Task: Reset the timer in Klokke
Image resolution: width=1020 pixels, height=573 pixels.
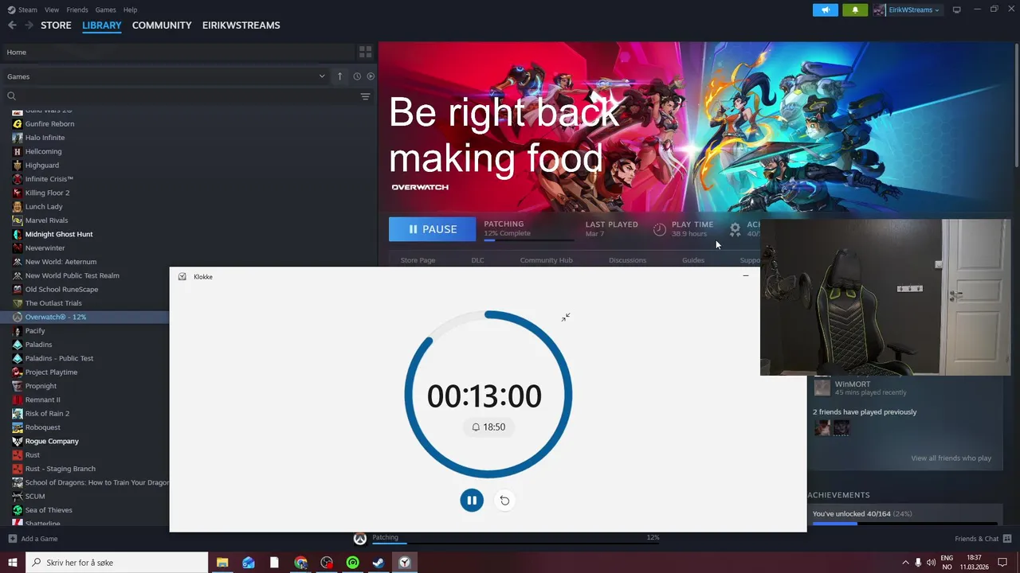Action: pos(504,500)
